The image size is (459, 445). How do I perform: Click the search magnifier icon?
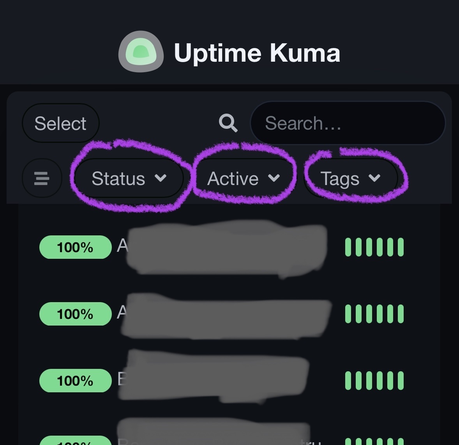click(x=228, y=123)
